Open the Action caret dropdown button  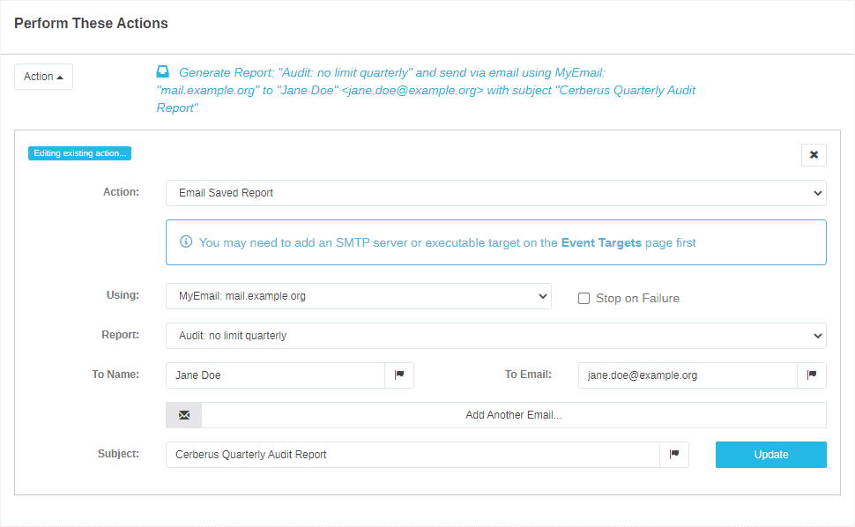[43, 77]
